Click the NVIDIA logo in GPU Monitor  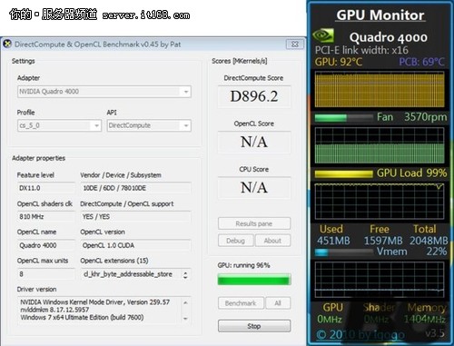323,36
